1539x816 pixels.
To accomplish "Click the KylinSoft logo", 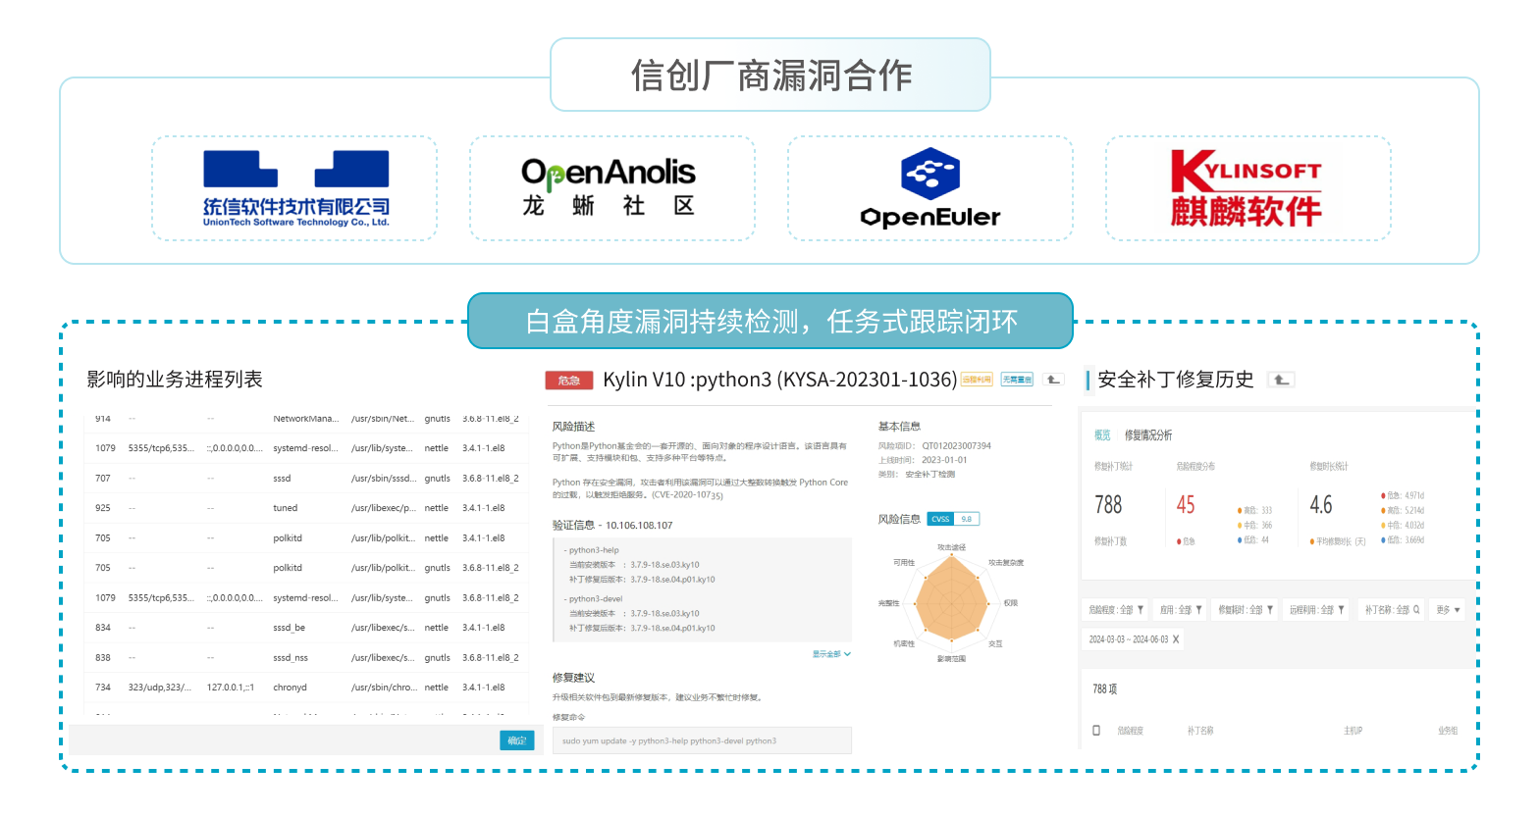I will [1247, 188].
